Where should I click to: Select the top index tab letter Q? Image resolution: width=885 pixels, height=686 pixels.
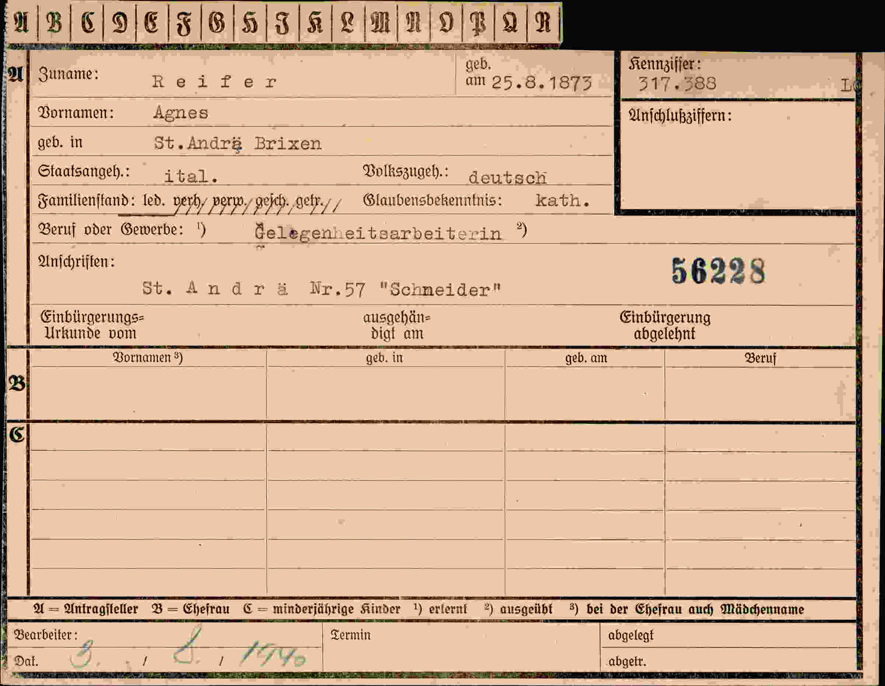[510, 22]
